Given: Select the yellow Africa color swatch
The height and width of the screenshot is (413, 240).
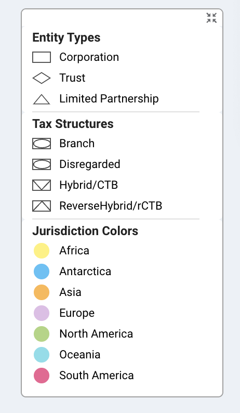Looking at the screenshot, I should pyautogui.click(x=42, y=251).
